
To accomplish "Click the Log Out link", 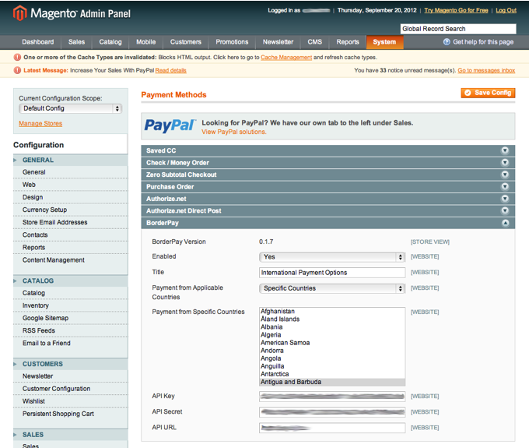I will pos(506,10).
